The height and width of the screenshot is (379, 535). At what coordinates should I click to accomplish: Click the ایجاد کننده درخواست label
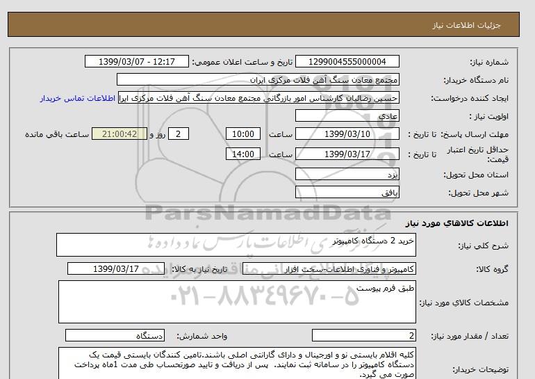[x=470, y=98]
